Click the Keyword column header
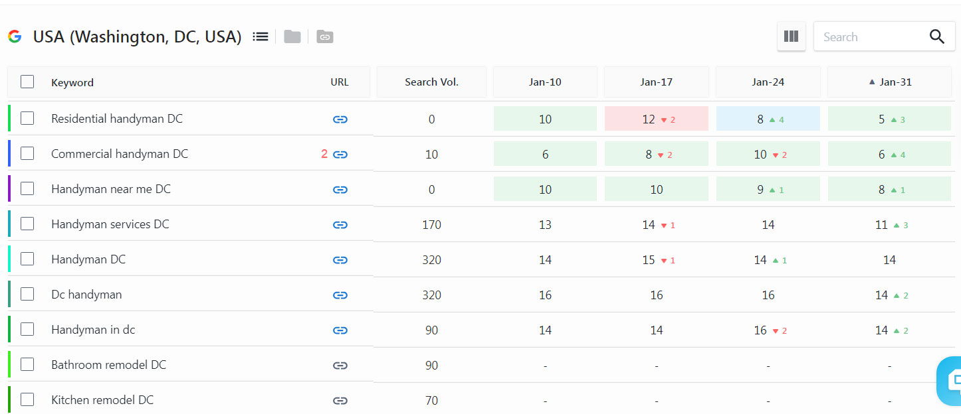961x414 pixels. [72, 83]
